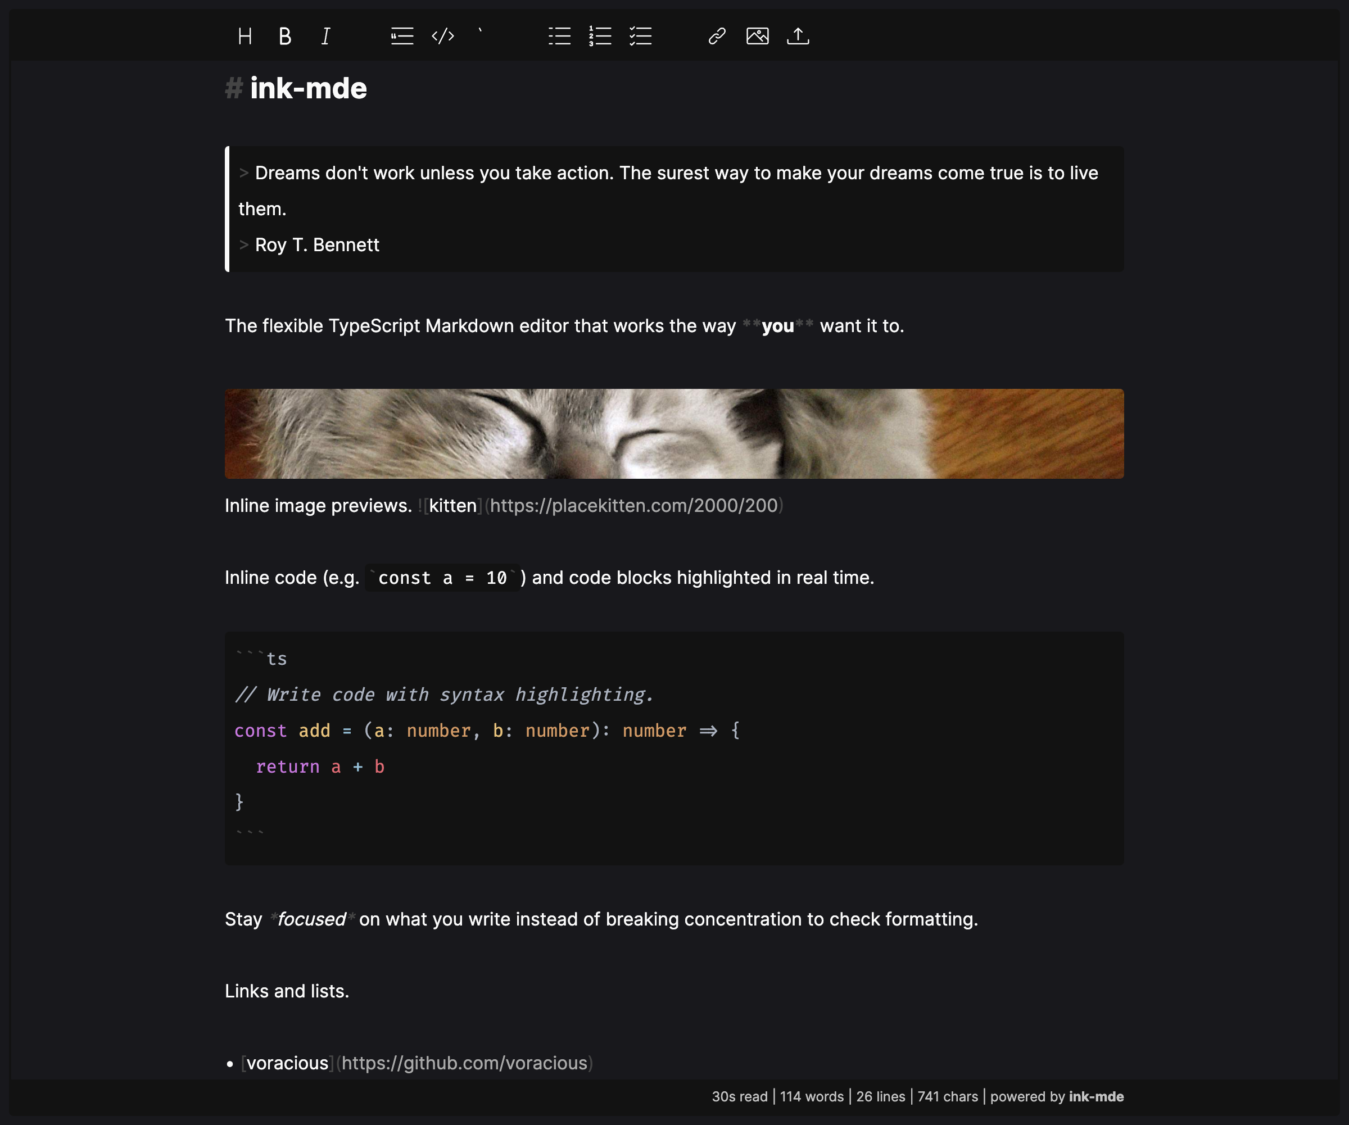Click the github.com/voracious URL

[x=464, y=1063]
